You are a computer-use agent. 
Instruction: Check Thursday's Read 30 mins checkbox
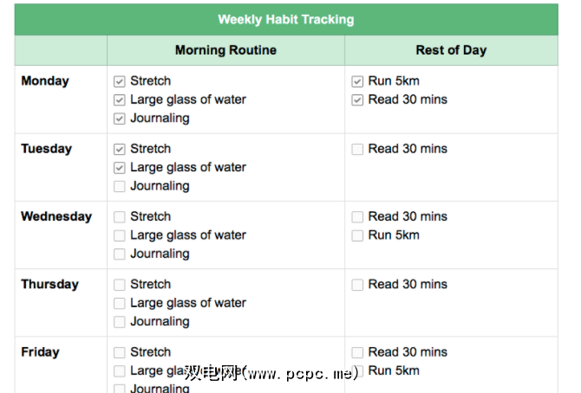[x=357, y=285]
